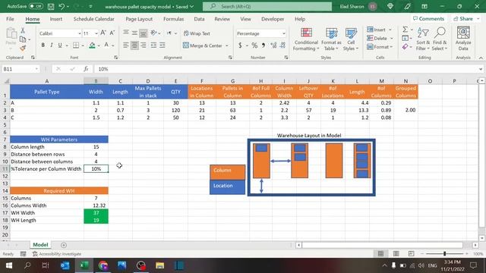
Task: Click the AutoSum sigma icon
Action: (405, 30)
